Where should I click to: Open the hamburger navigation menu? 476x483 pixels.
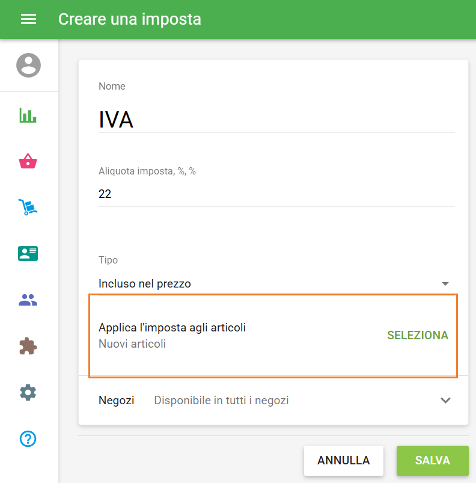(x=28, y=19)
